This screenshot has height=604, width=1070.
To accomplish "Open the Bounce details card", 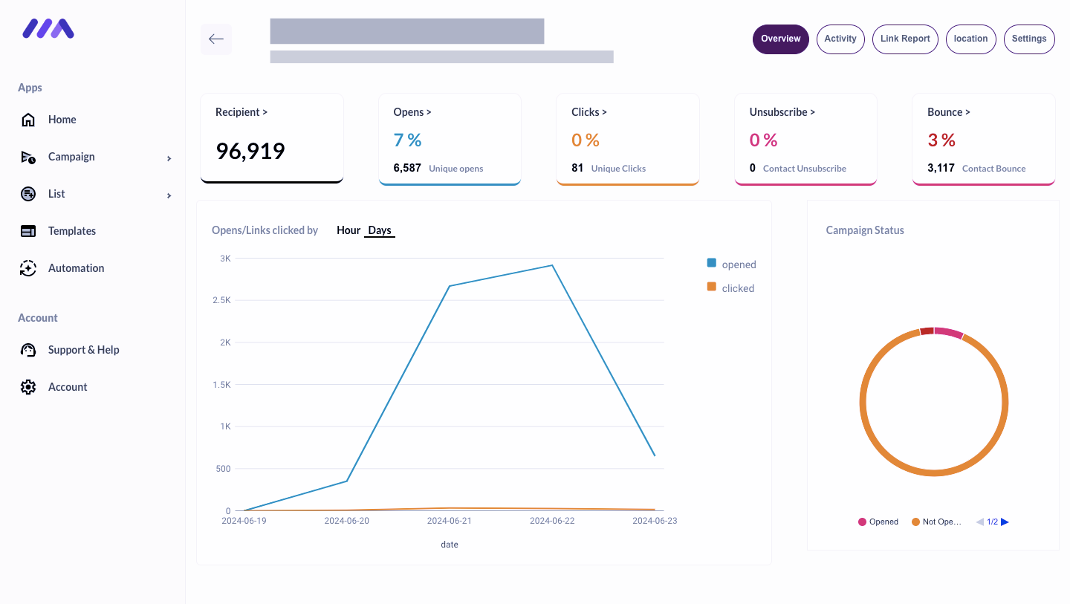I will coord(983,139).
